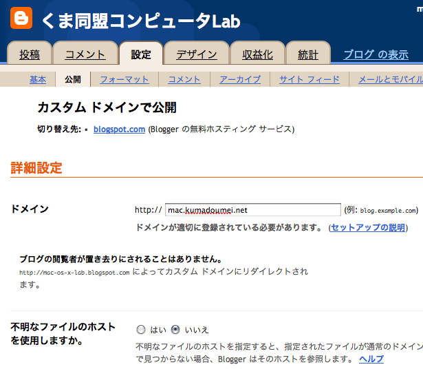Click the カスタム ドメインで公開 heading

point(107,107)
